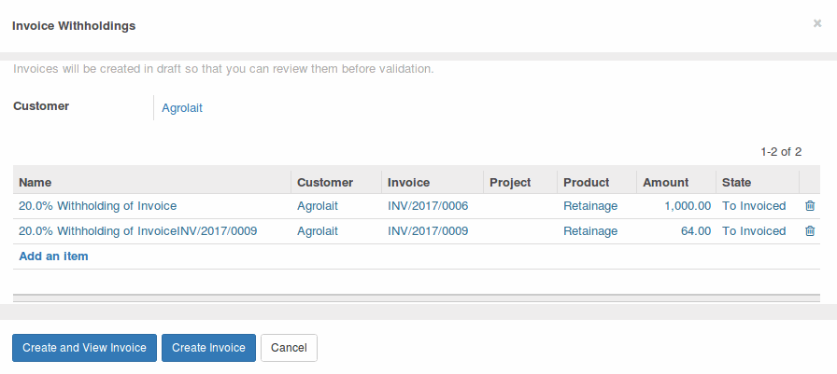Click the Create Invoice button

(x=208, y=348)
